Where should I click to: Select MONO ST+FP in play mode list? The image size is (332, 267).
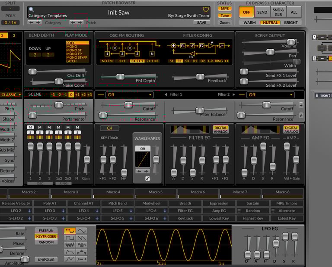coord(77,57)
